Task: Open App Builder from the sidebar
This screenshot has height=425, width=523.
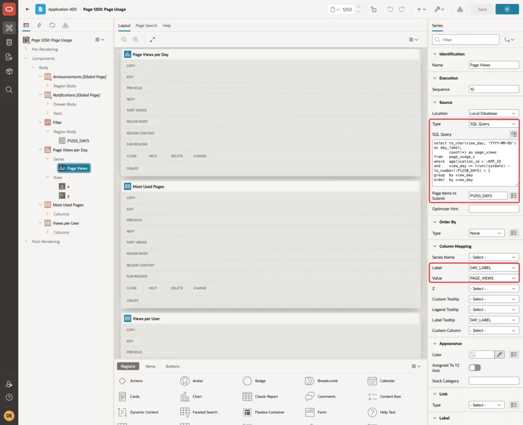Action: [x=9, y=28]
